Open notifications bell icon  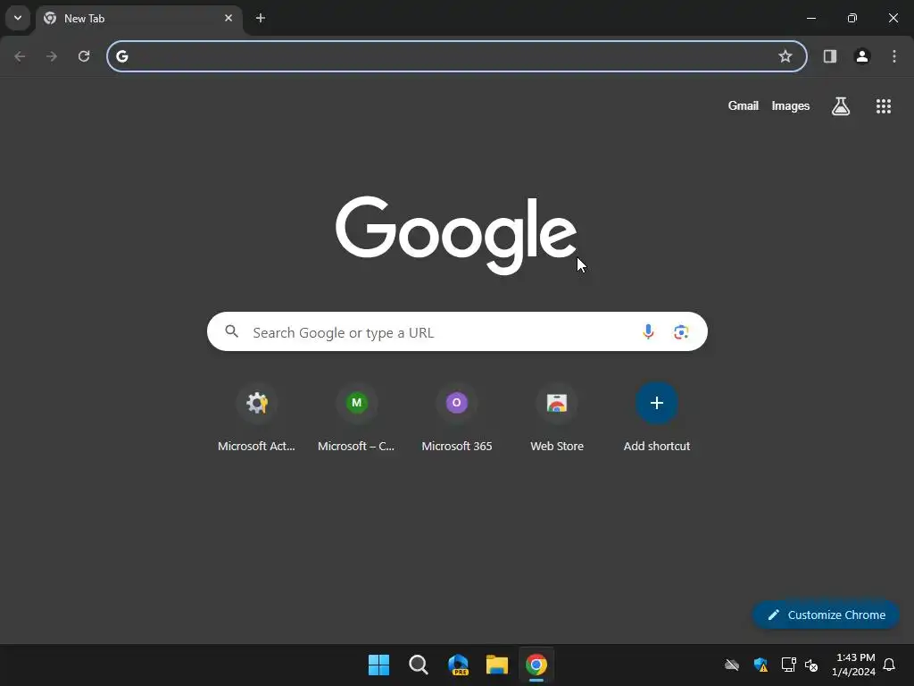pos(889,665)
